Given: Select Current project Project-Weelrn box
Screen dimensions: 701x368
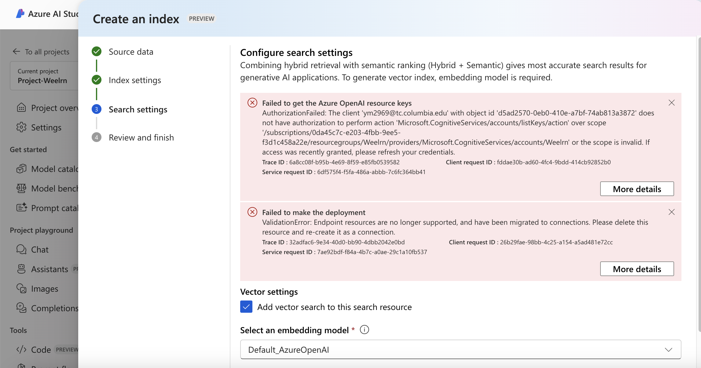Looking at the screenshot, I should tap(44, 76).
